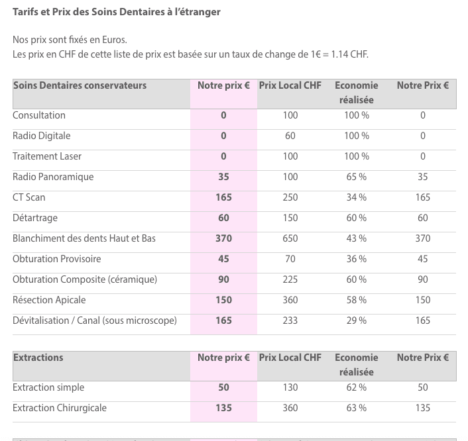The width and height of the screenshot is (468, 441).
Task: Click the "Résection Apicale" treatment name
Action: pos(49,300)
